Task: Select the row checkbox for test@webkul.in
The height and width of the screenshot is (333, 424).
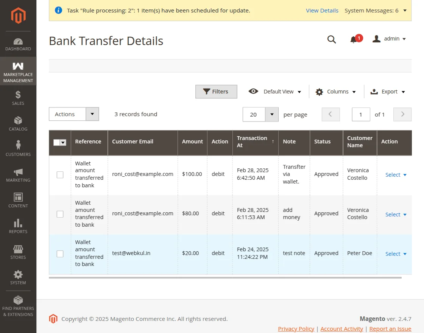Action: pos(60,254)
